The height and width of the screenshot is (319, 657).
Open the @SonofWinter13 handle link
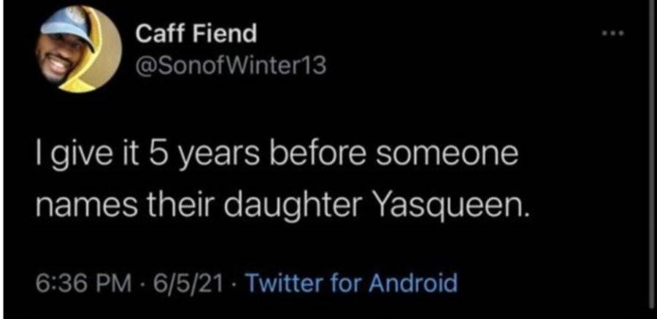(x=231, y=66)
